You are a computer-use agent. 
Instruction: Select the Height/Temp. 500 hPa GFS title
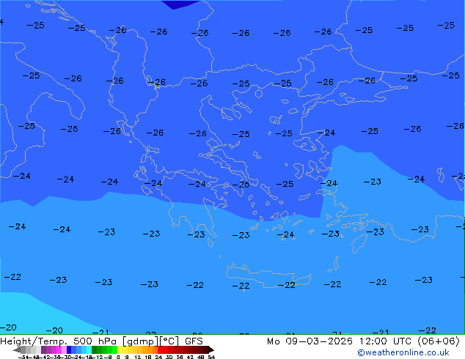pos(101,341)
